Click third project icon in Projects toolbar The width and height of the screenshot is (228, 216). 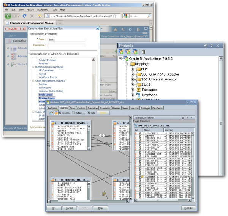[x=135, y=52]
